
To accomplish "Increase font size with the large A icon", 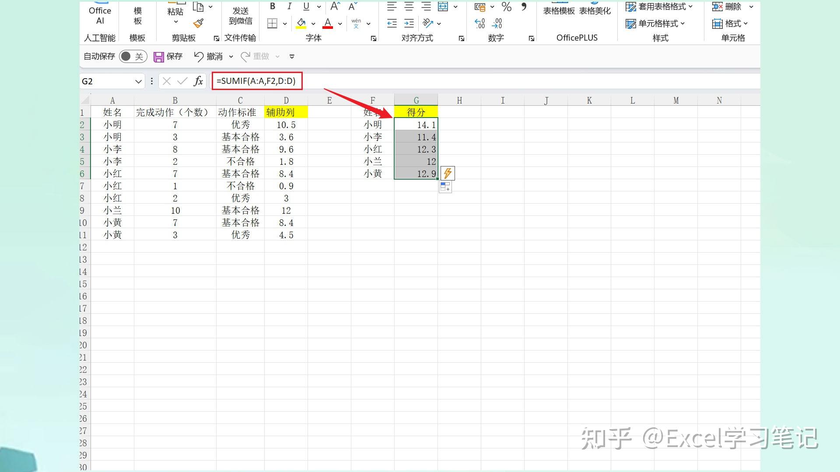I will 335,7.
